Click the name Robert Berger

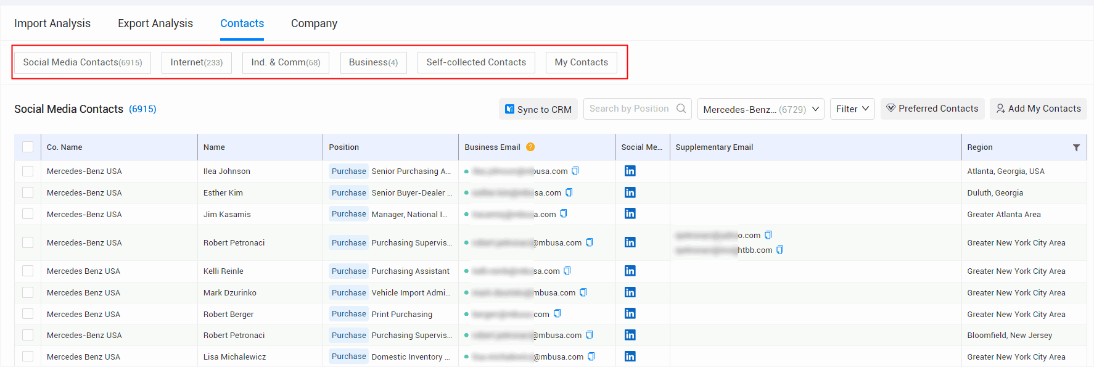coord(228,314)
